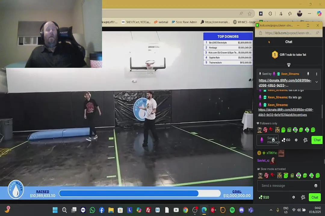Click the Windows Start button

[x=55, y=210]
